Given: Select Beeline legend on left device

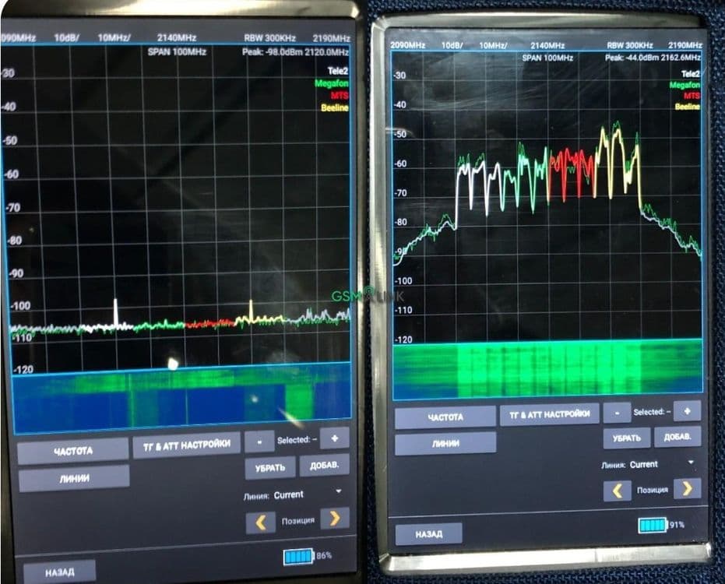Looking at the screenshot, I should [335, 107].
